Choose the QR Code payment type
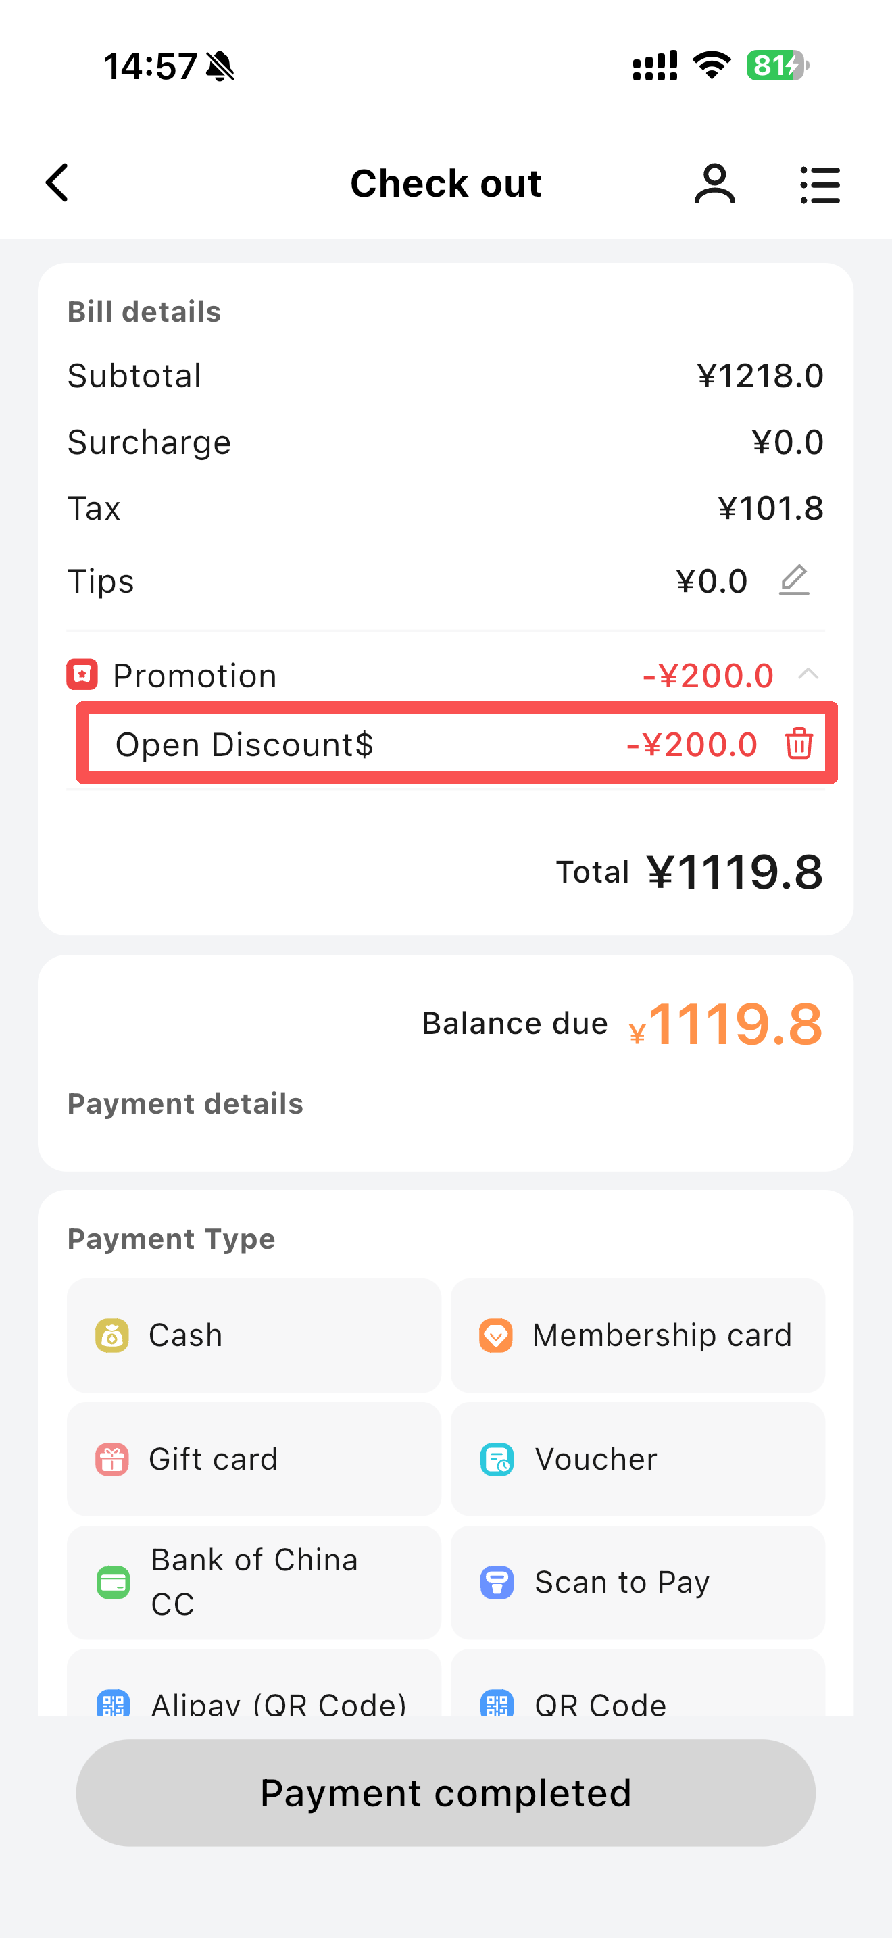Screen dimensions: 892x1938 click(x=637, y=1697)
